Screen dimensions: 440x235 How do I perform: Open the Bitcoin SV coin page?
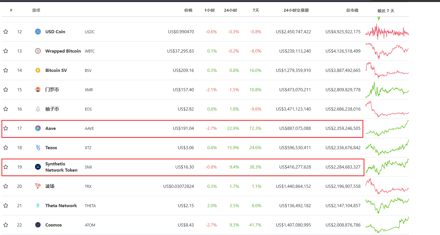56,70
